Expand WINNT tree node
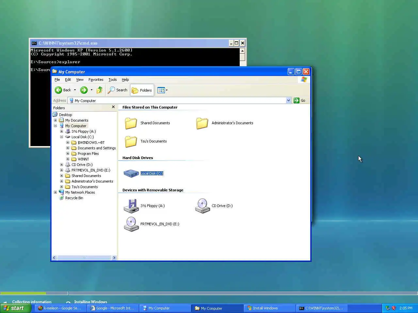418x313 pixels. coord(68,159)
